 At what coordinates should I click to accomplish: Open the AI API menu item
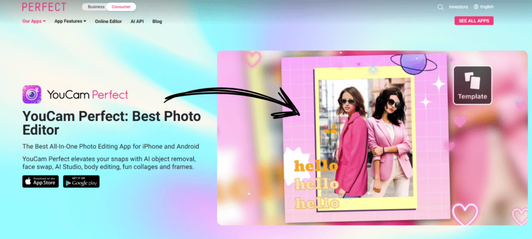click(137, 21)
